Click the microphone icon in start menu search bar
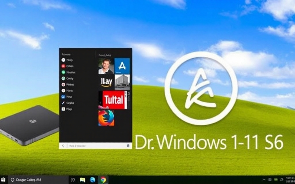295x184 pixels. (128, 146)
